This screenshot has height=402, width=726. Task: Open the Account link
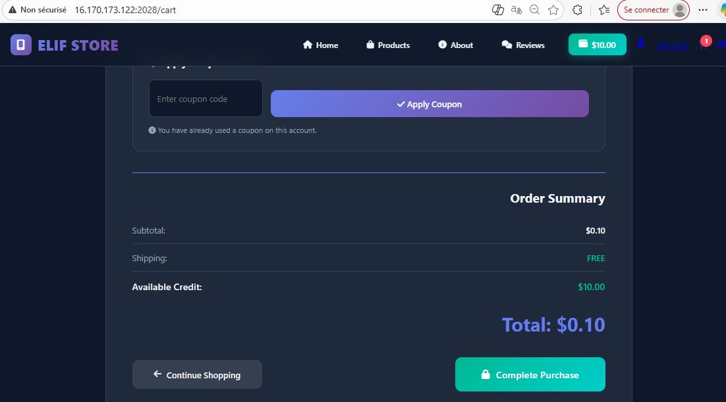(x=672, y=45)
